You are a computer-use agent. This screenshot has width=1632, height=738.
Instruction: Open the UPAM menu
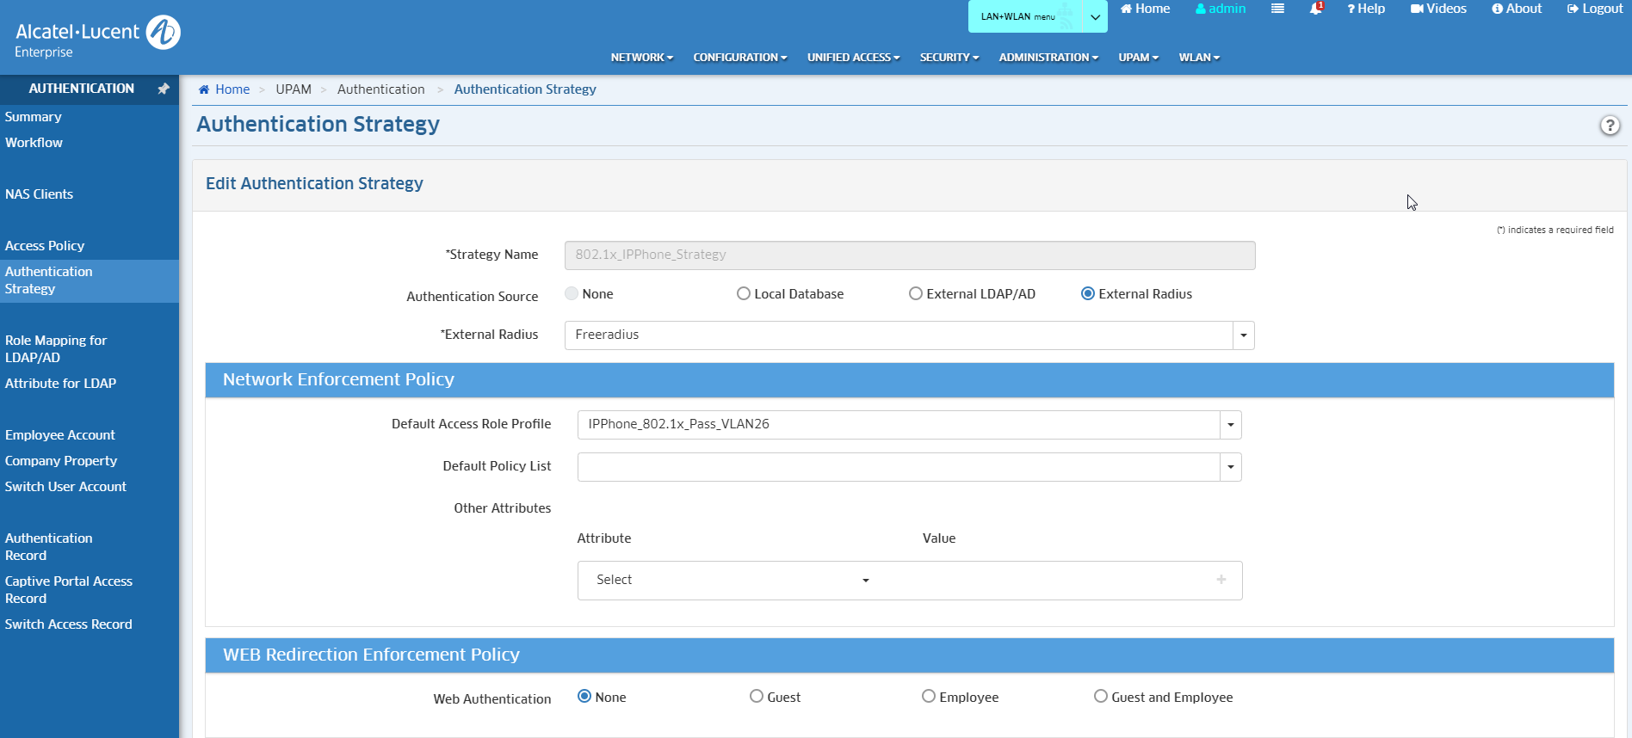tap(1138, 58)
